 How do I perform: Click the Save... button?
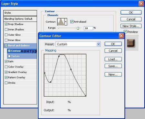[113, 66]
